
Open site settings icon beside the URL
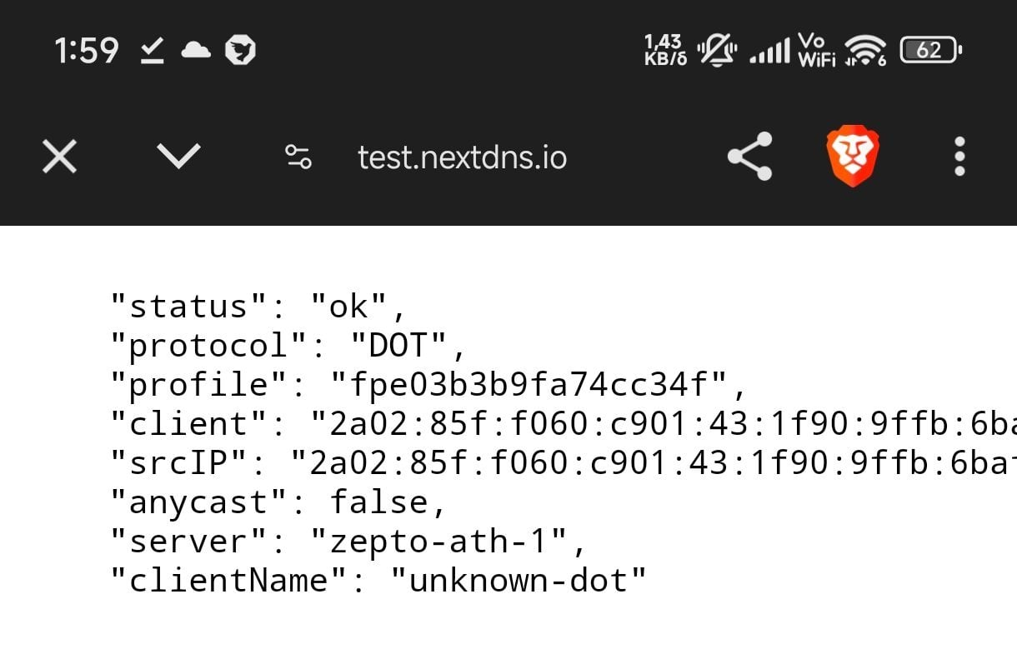(298, 157)
